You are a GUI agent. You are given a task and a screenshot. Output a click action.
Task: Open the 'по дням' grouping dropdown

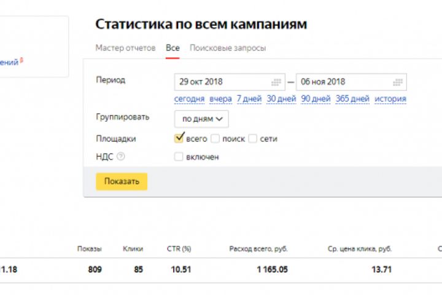pyautogui.click(x=201, y=119)
